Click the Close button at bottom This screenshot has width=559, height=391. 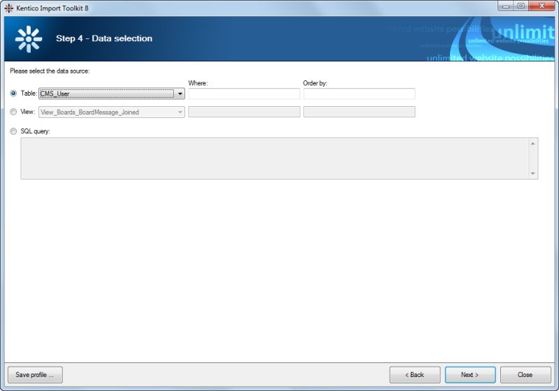525,375
